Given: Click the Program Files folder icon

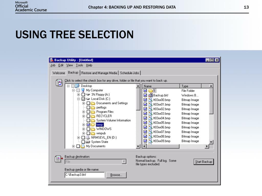Looking at the screenshot, I should 93,112.
